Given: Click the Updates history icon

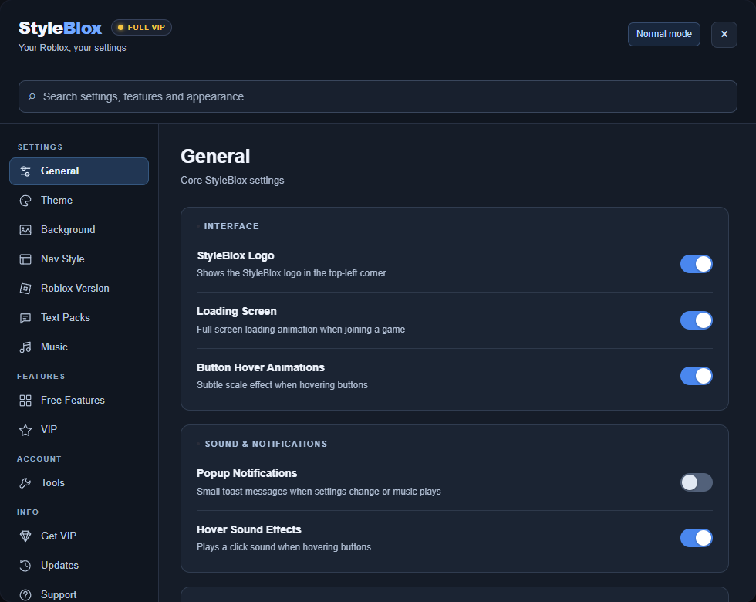Looking at the screenshot, I should pos(25,565).
